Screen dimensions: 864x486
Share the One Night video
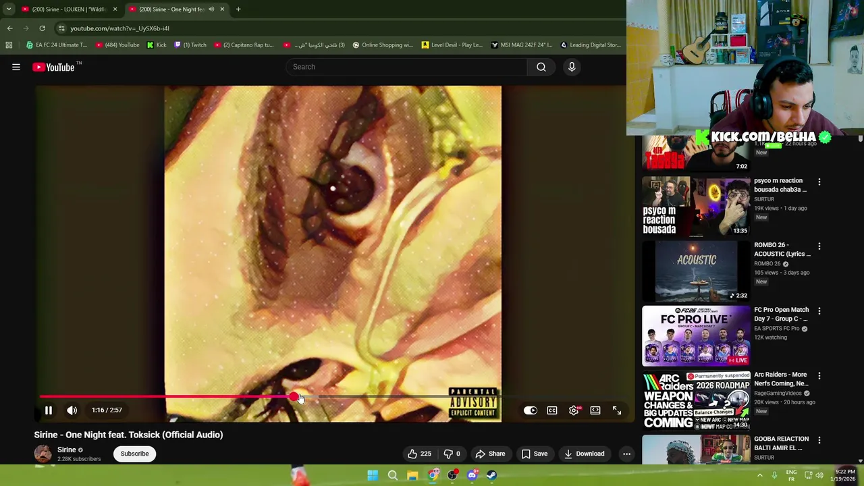490,454
